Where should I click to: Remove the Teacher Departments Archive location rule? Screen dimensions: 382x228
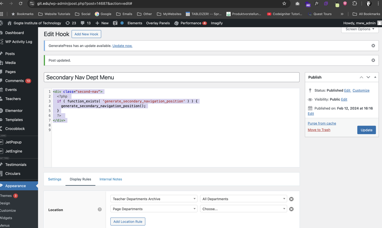(291, 199)
